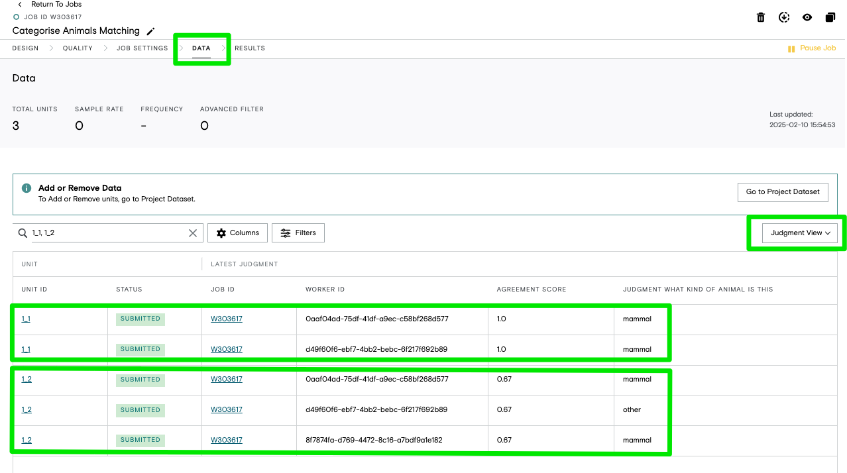
Task: Open W303617 job link in first row
Action: pos(227,319)
